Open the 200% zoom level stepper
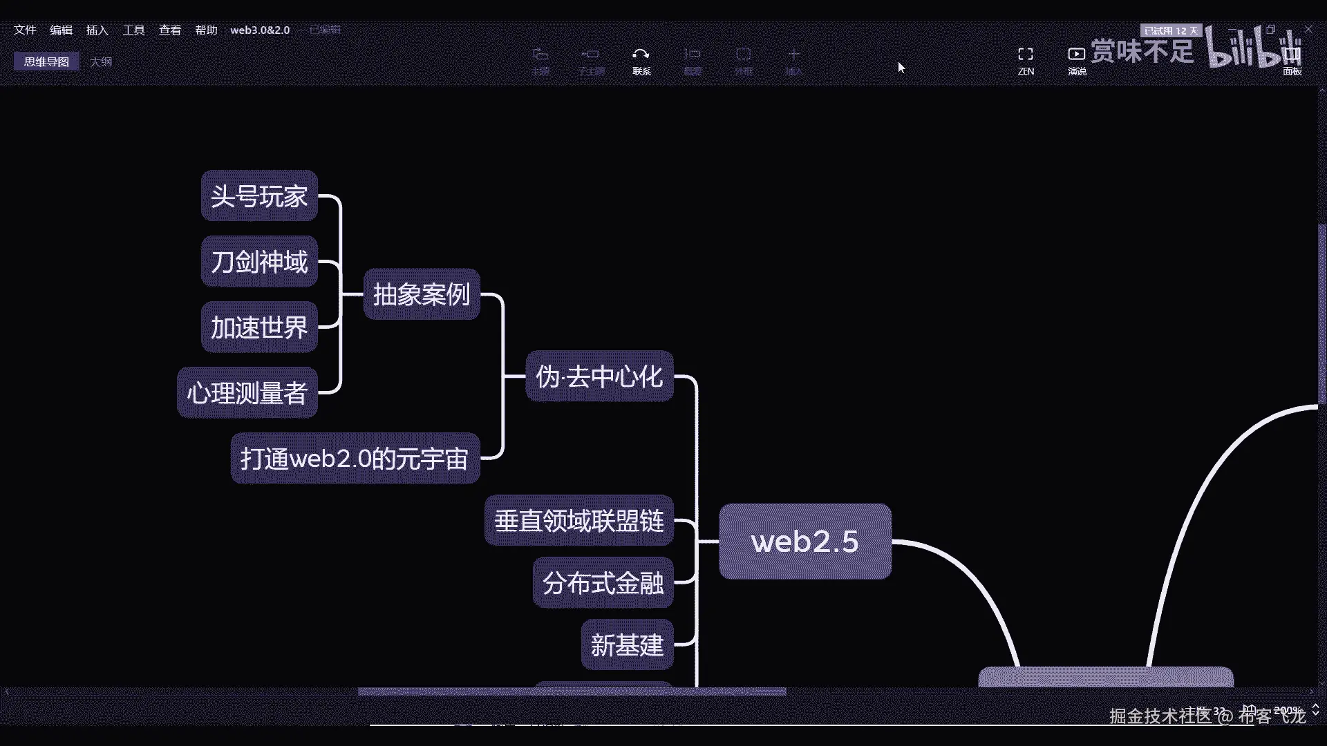 (1315, 709)
